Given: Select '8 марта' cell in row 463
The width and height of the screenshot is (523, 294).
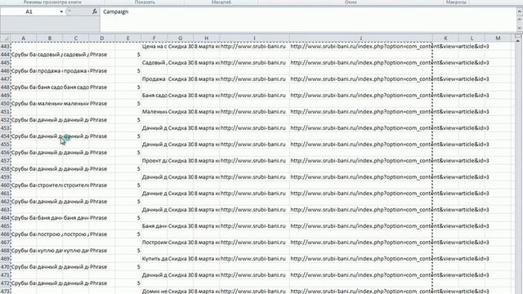Looking at the screenshot, I should point(207,210).
